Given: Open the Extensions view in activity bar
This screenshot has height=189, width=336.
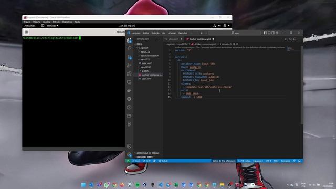Looking at the screenshot, I should coord(129,73).
